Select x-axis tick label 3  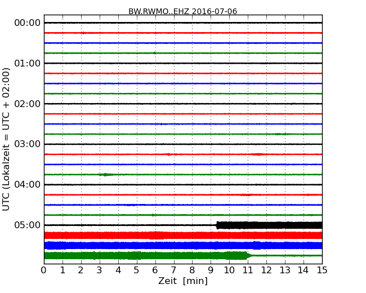pos(100,270)
